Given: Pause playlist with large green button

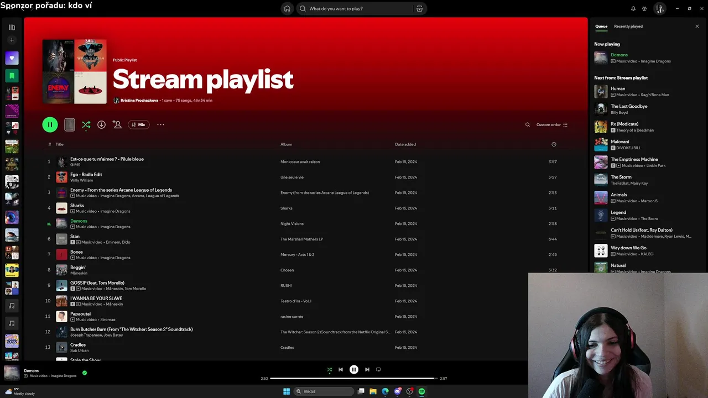Looking at the screenshot, I should [50, 124].
